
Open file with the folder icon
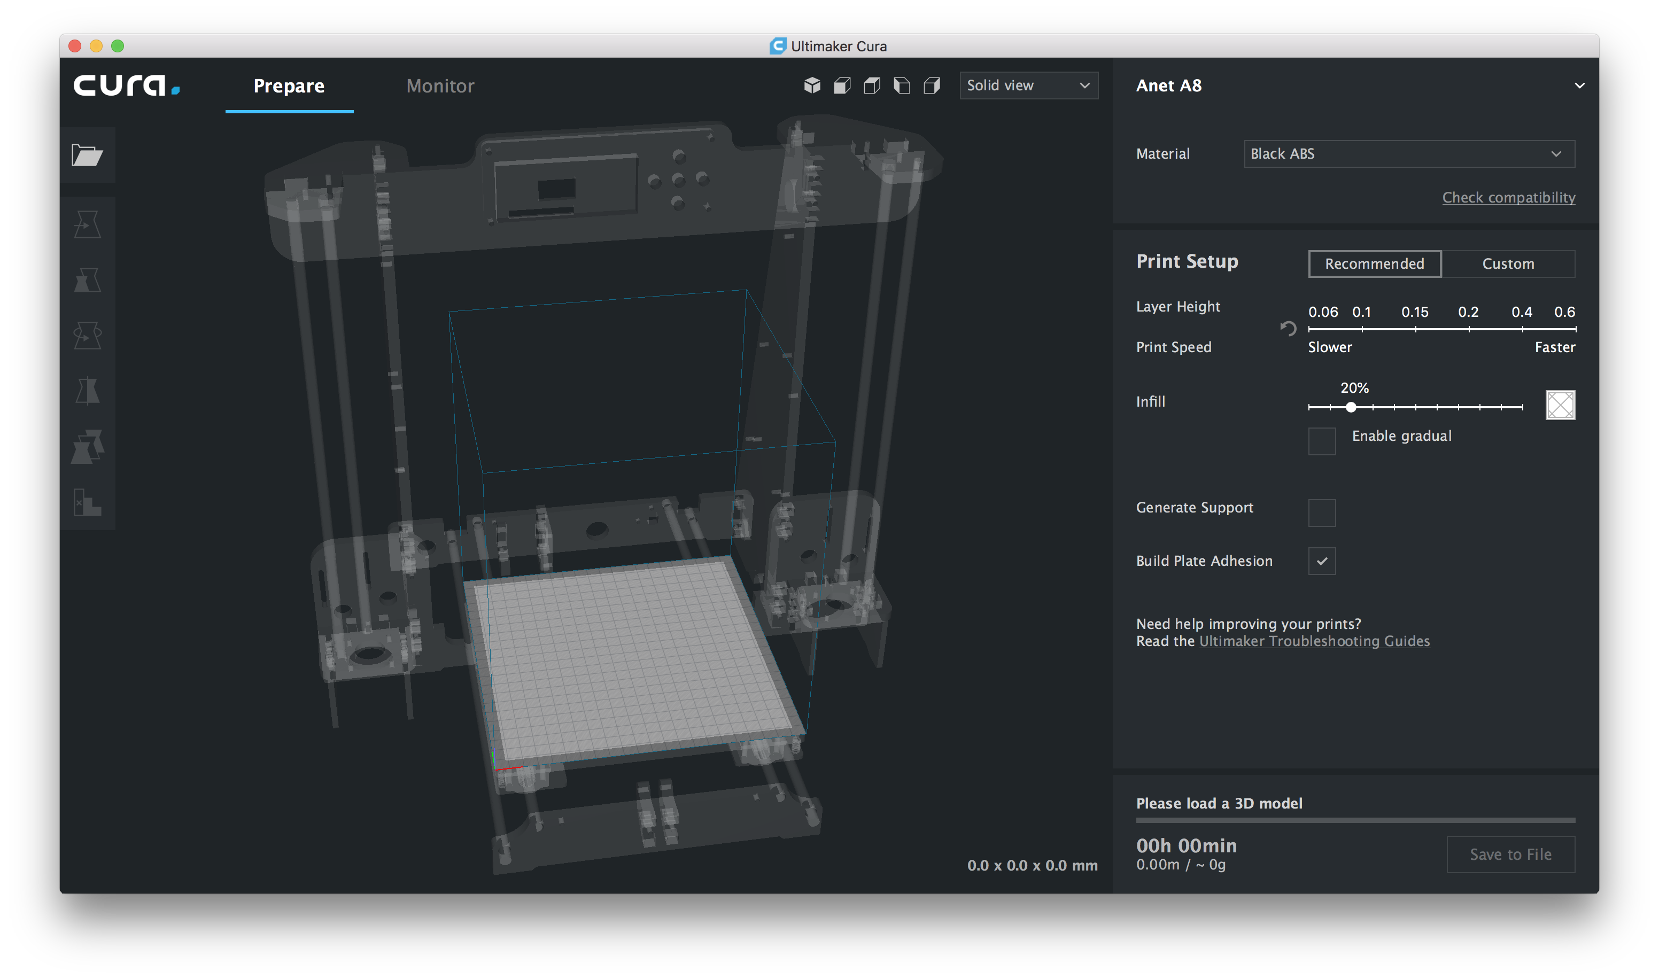tap(87, 155)
